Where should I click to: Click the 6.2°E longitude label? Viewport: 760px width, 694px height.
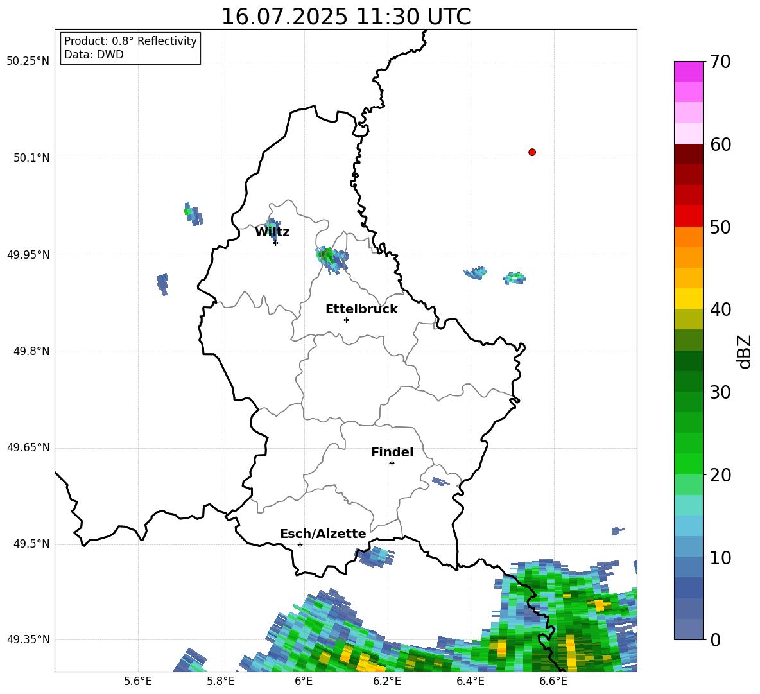[387, 681]
